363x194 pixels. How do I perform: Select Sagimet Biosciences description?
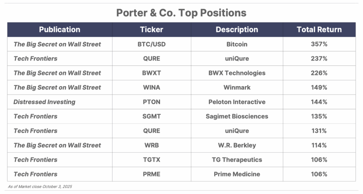(x=237, y=117)
